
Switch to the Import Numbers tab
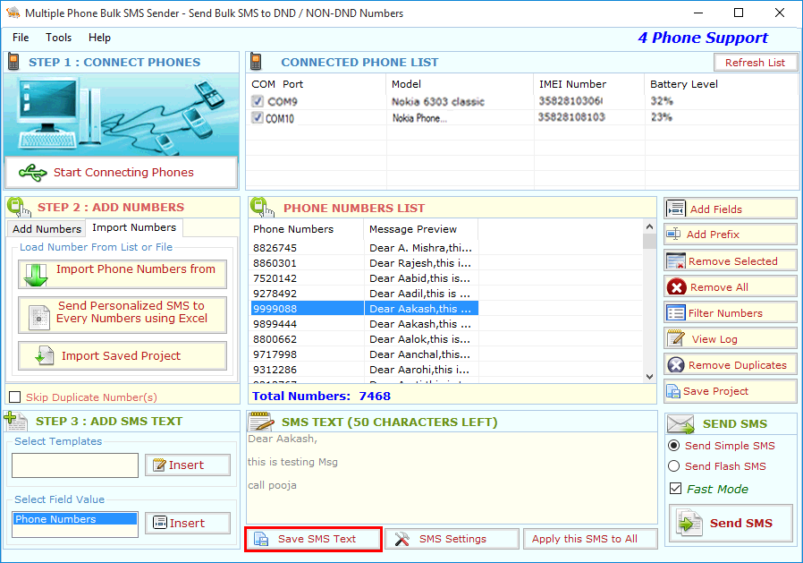[x=133, y=227]
